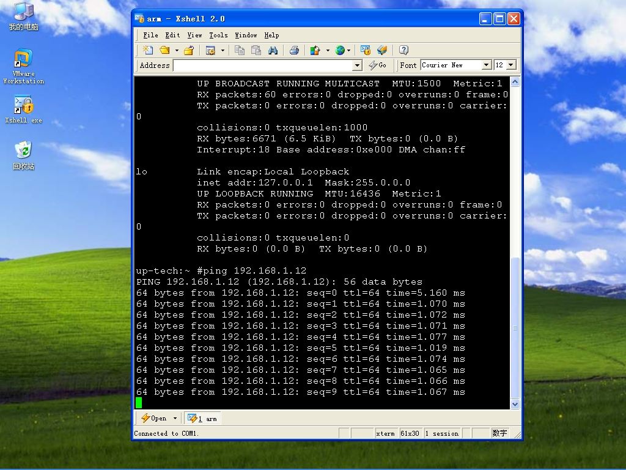Select the Recycle Bin (回收站) desktop icon

[24, 155]
